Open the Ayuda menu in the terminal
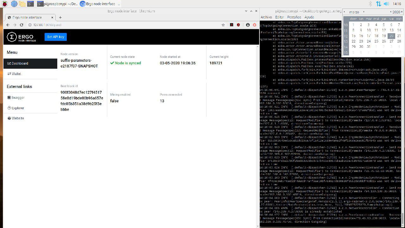This screenshot has height=228, width=405. point(309,17)
